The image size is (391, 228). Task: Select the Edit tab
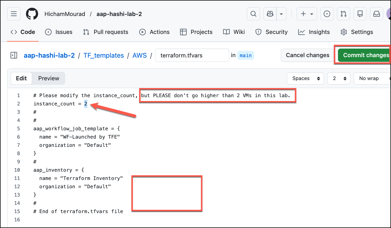click(21, 78)
